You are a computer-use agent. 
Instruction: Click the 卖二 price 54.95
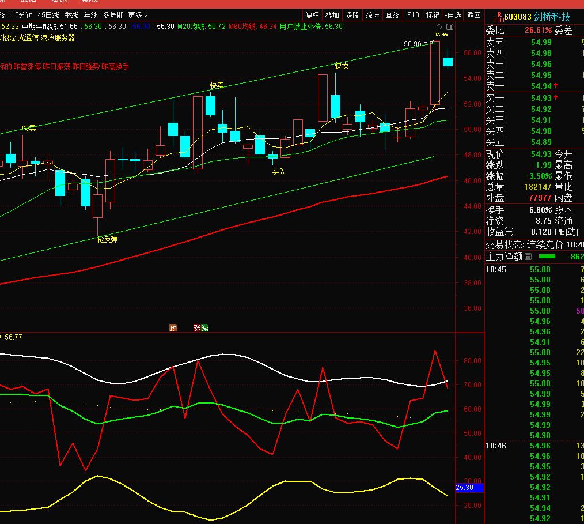[541, 75]
